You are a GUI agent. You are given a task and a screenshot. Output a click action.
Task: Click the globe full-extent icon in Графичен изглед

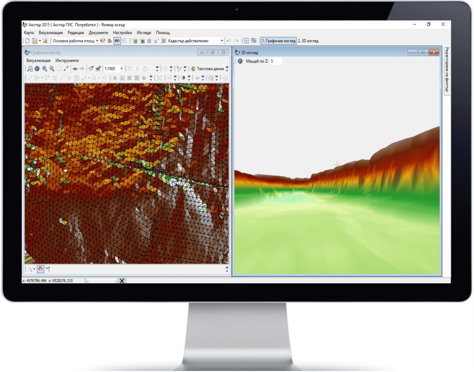pyautogui.click(x=37, y=69)
